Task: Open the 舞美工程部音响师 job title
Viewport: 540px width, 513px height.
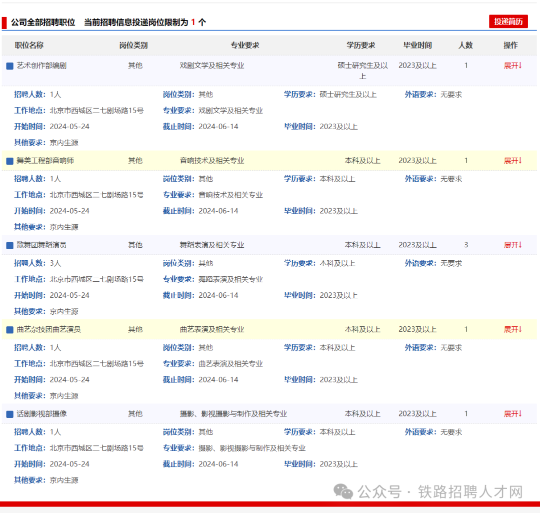Action: tap(45, 161)
